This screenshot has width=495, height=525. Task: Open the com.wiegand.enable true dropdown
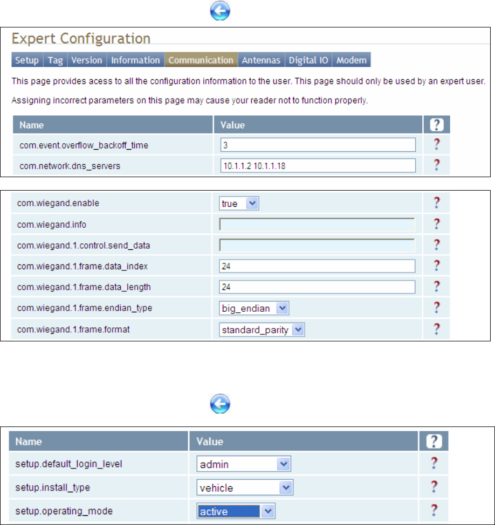tap(239, 203)
